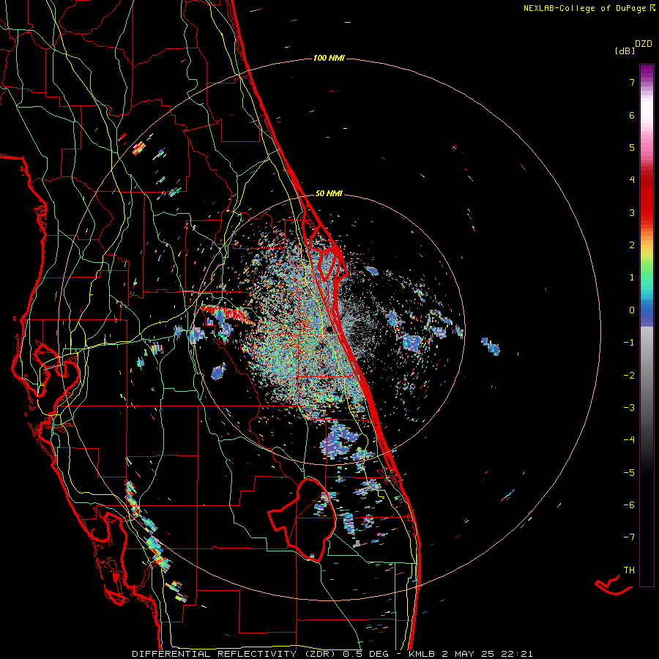Select the 7 value on the dB scale
This screenshot has width=659, height=659.
tap(632, 82)
